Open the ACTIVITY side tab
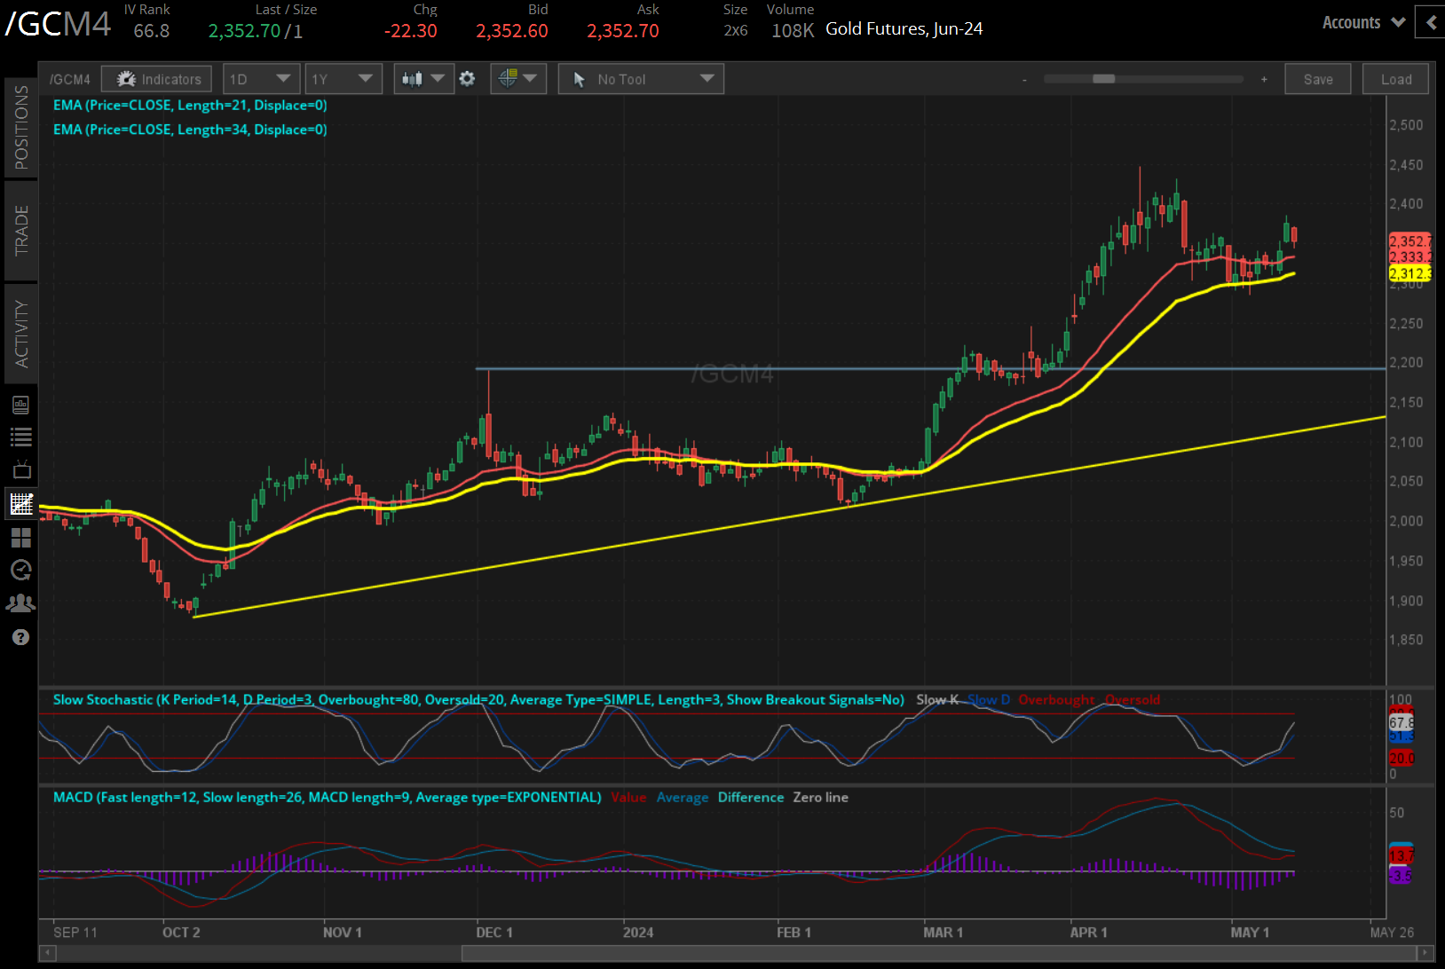Image resolution: width=1445 pixels, height=969 pixels. [20, 334]
